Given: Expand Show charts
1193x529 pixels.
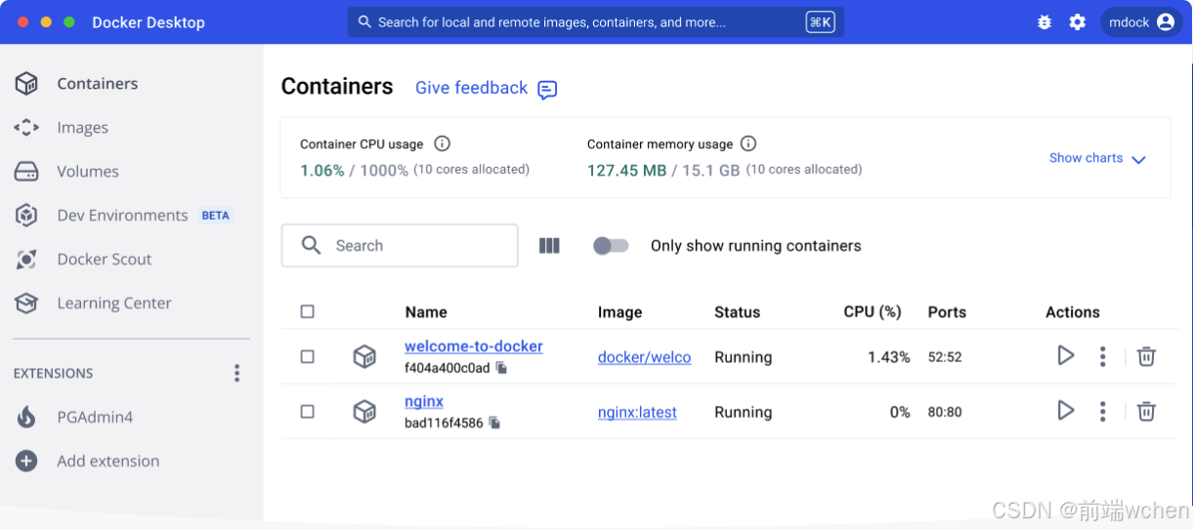Looking at the screenshot, I should pos(1086,158).
